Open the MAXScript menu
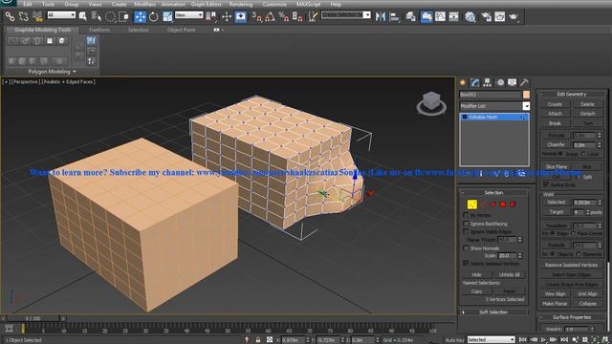The image size is (612, 344). pyautogui.click(x=308, y=4)
